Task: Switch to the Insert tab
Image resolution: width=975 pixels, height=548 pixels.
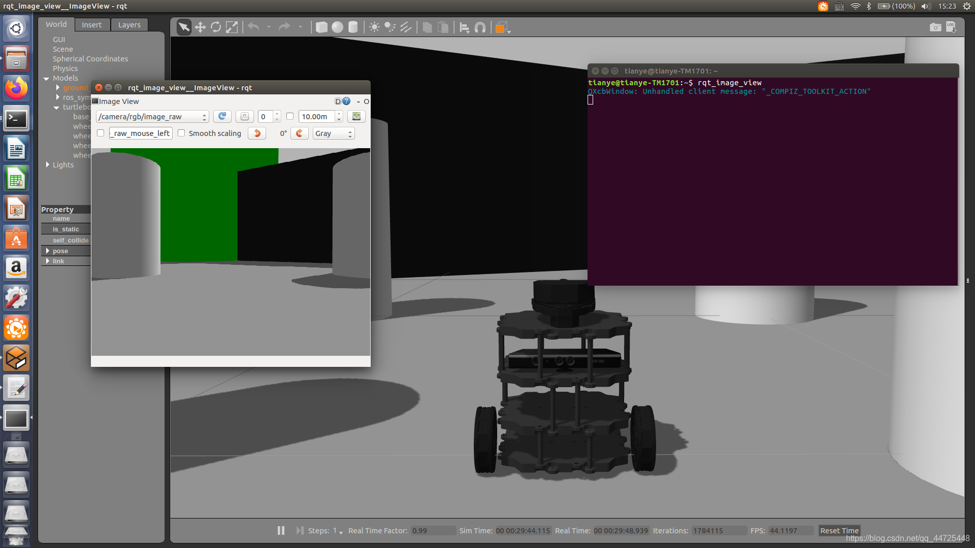Action: tap(91, 25)
